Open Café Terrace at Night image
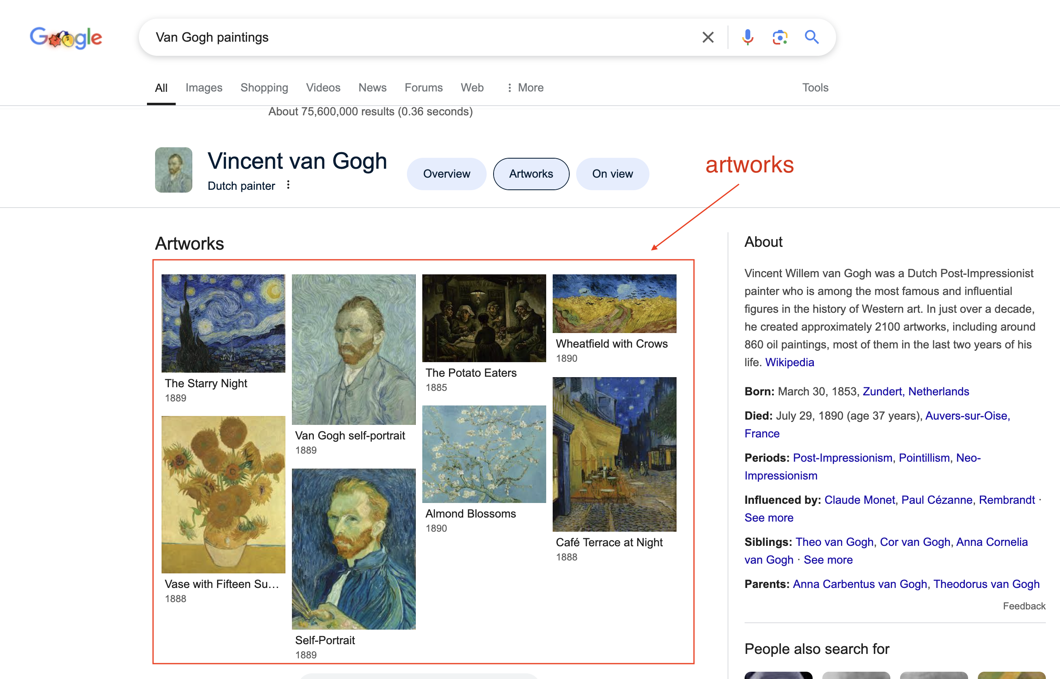The image size is (1060, 679). click(614, 454)
